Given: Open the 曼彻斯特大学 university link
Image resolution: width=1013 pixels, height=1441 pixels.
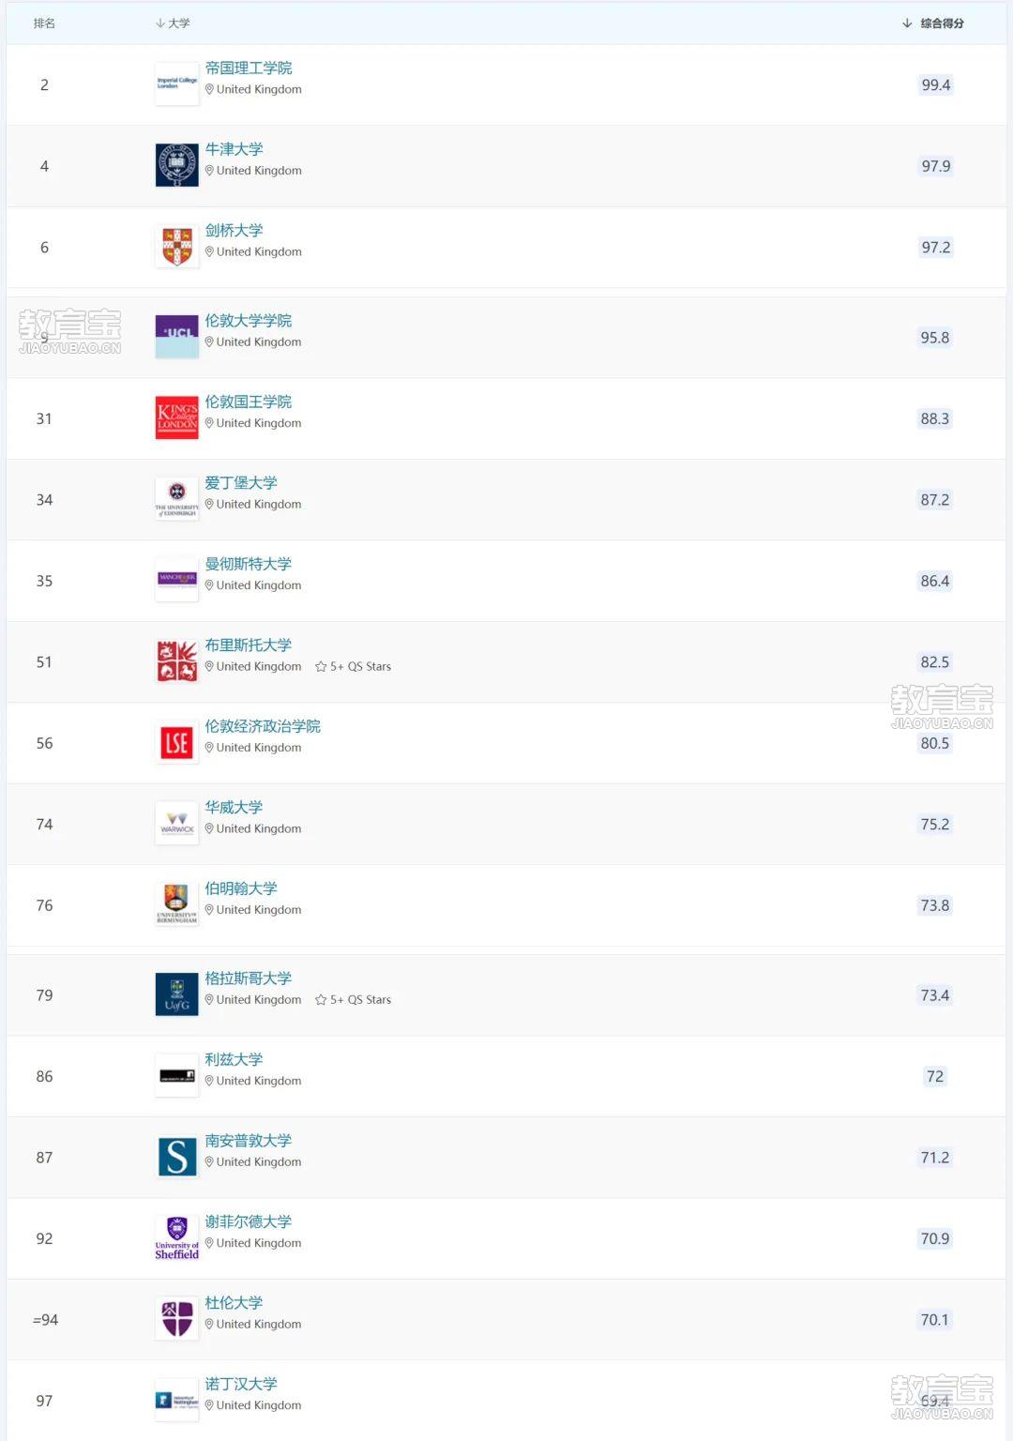Looking at the screenshot, I should click(249, 564).
